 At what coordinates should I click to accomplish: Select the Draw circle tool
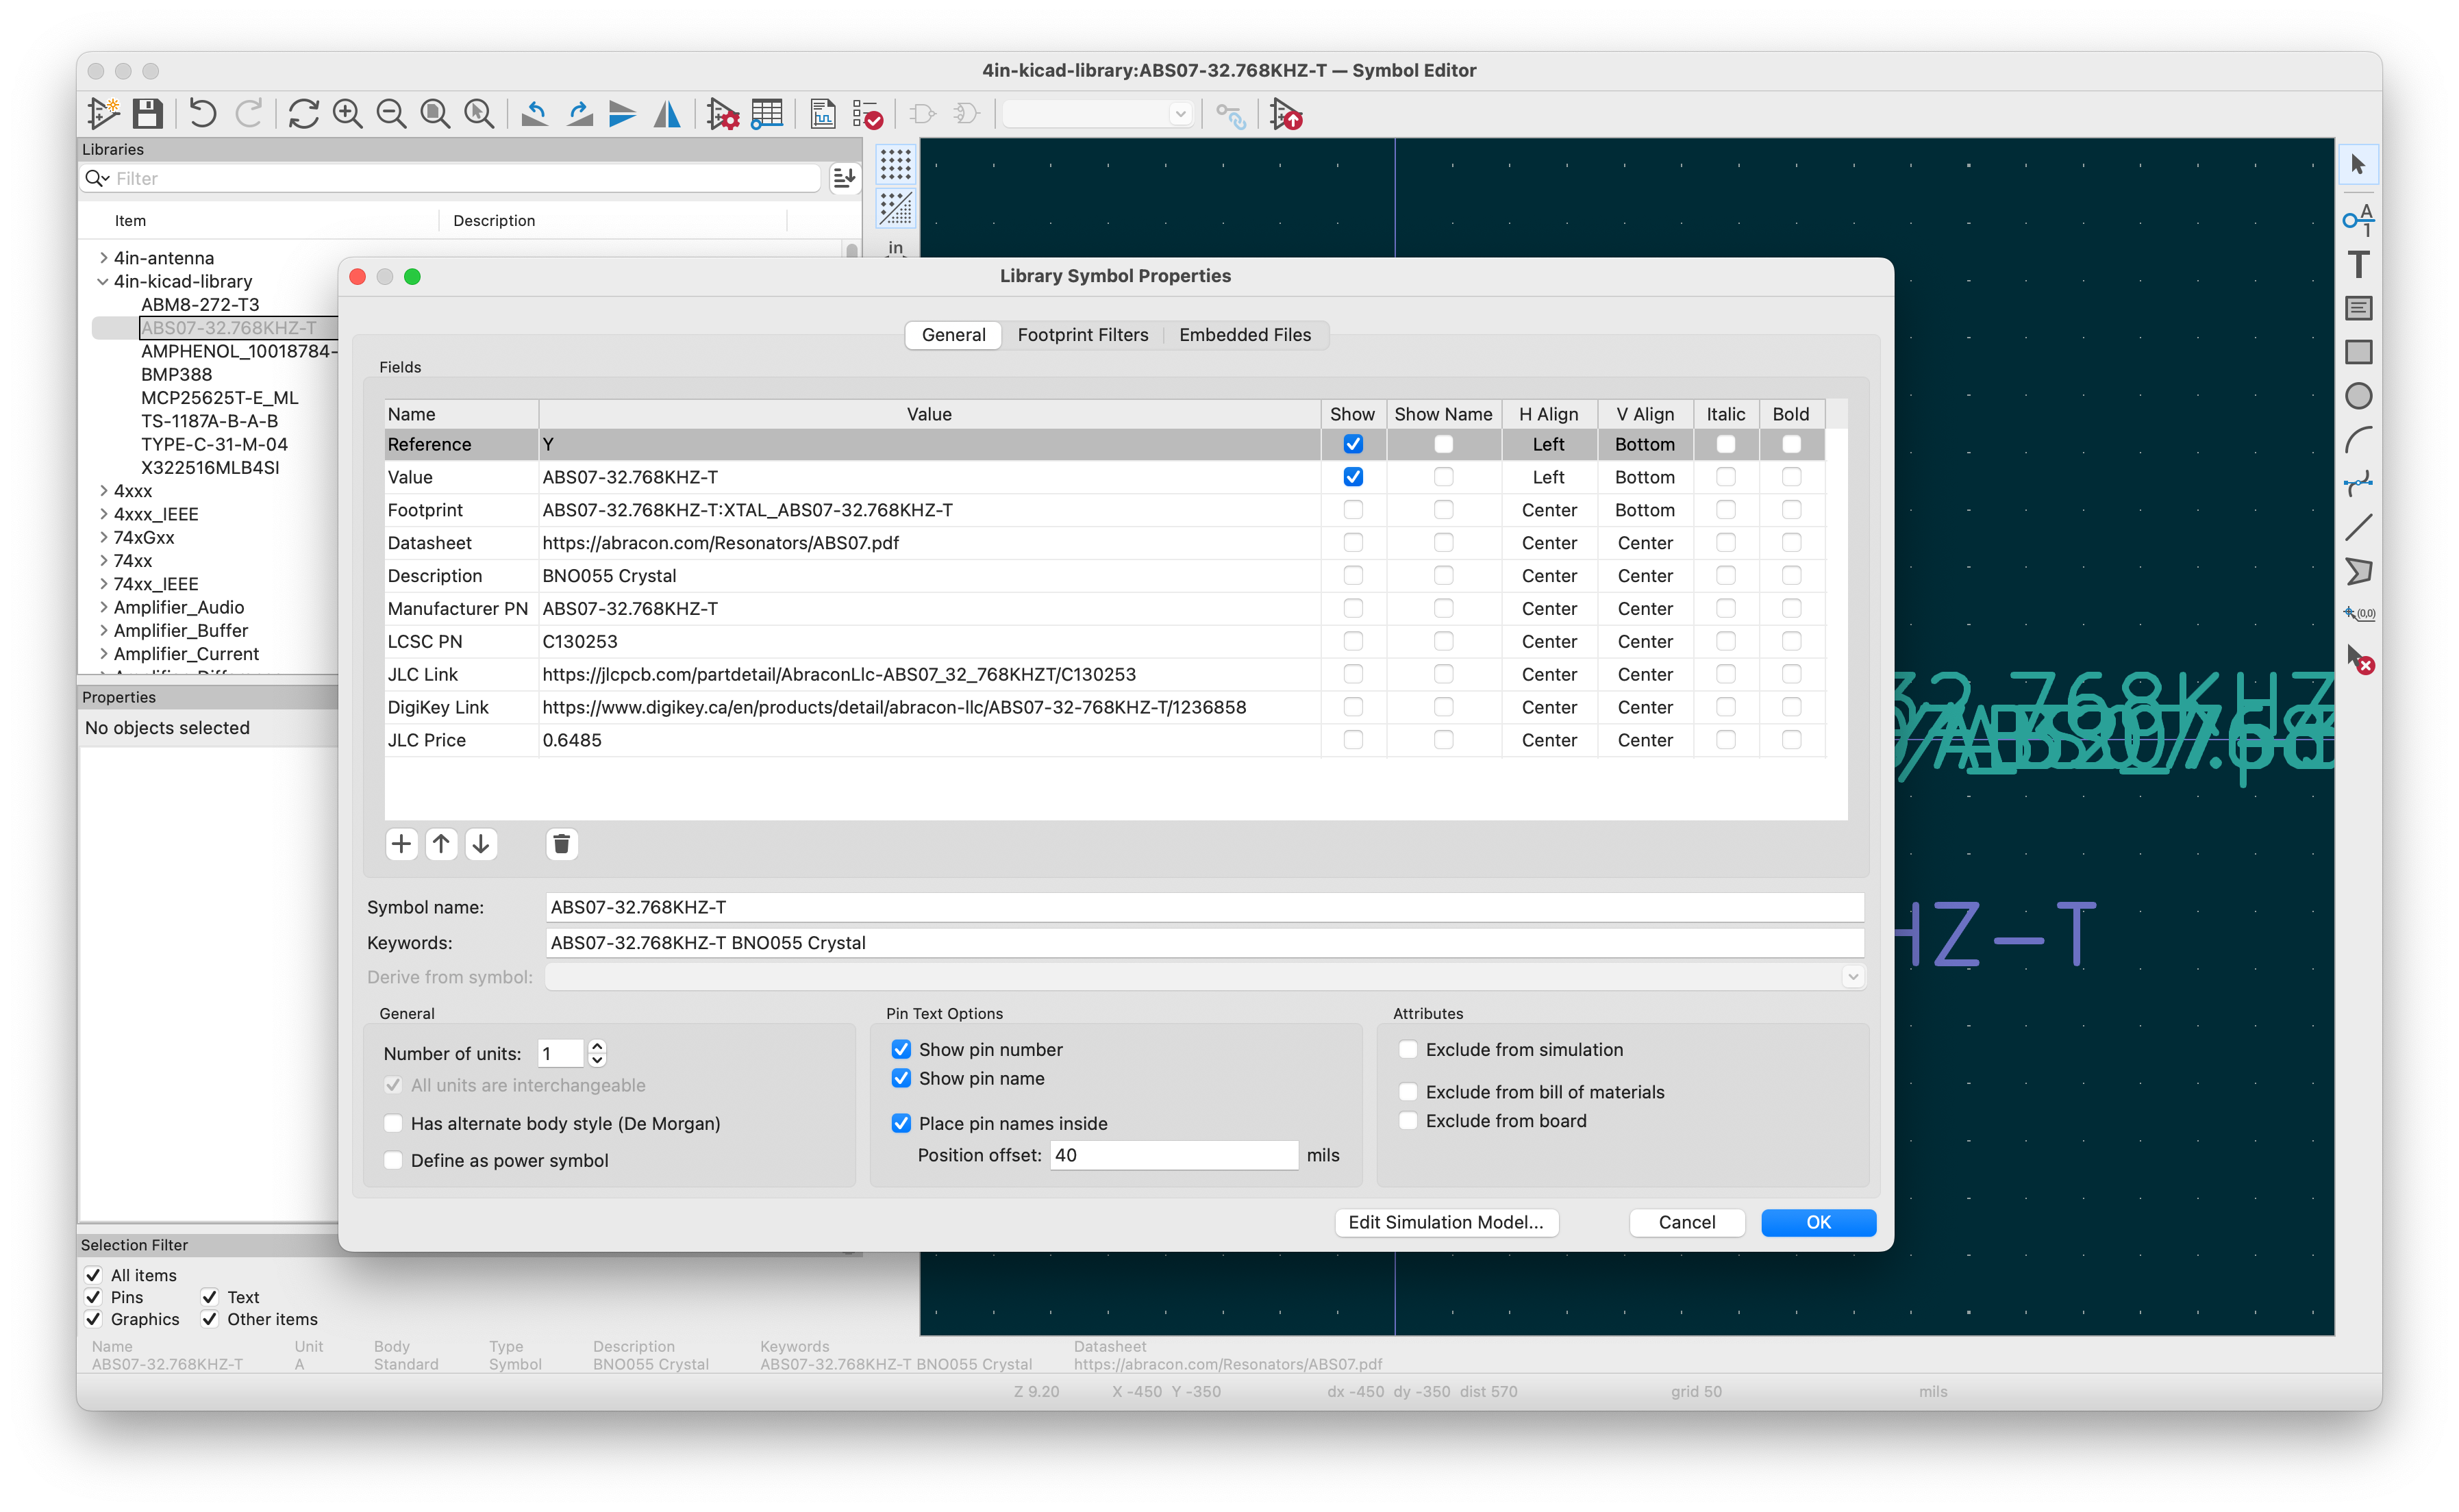coord(2358,396)
